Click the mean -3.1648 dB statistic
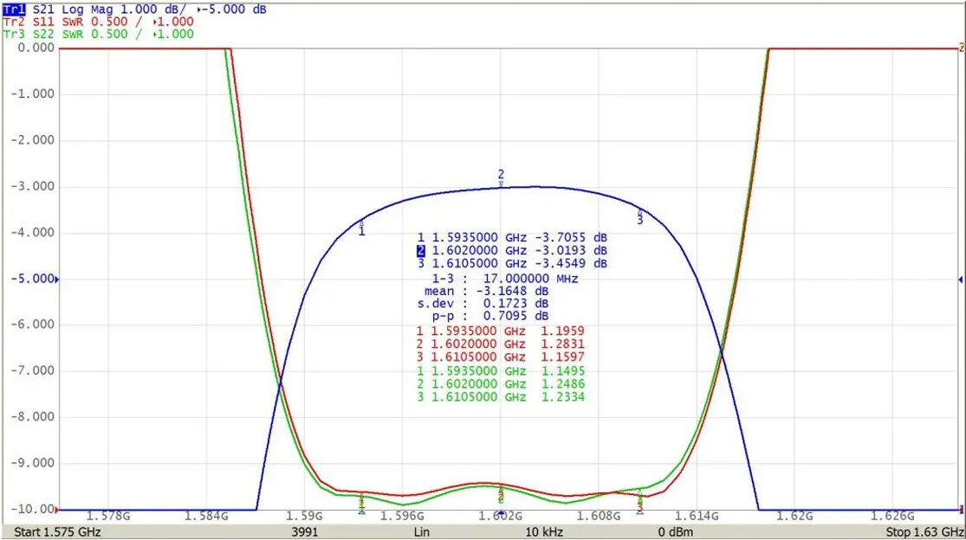966x540 pixels. click(x=486, y=291)
